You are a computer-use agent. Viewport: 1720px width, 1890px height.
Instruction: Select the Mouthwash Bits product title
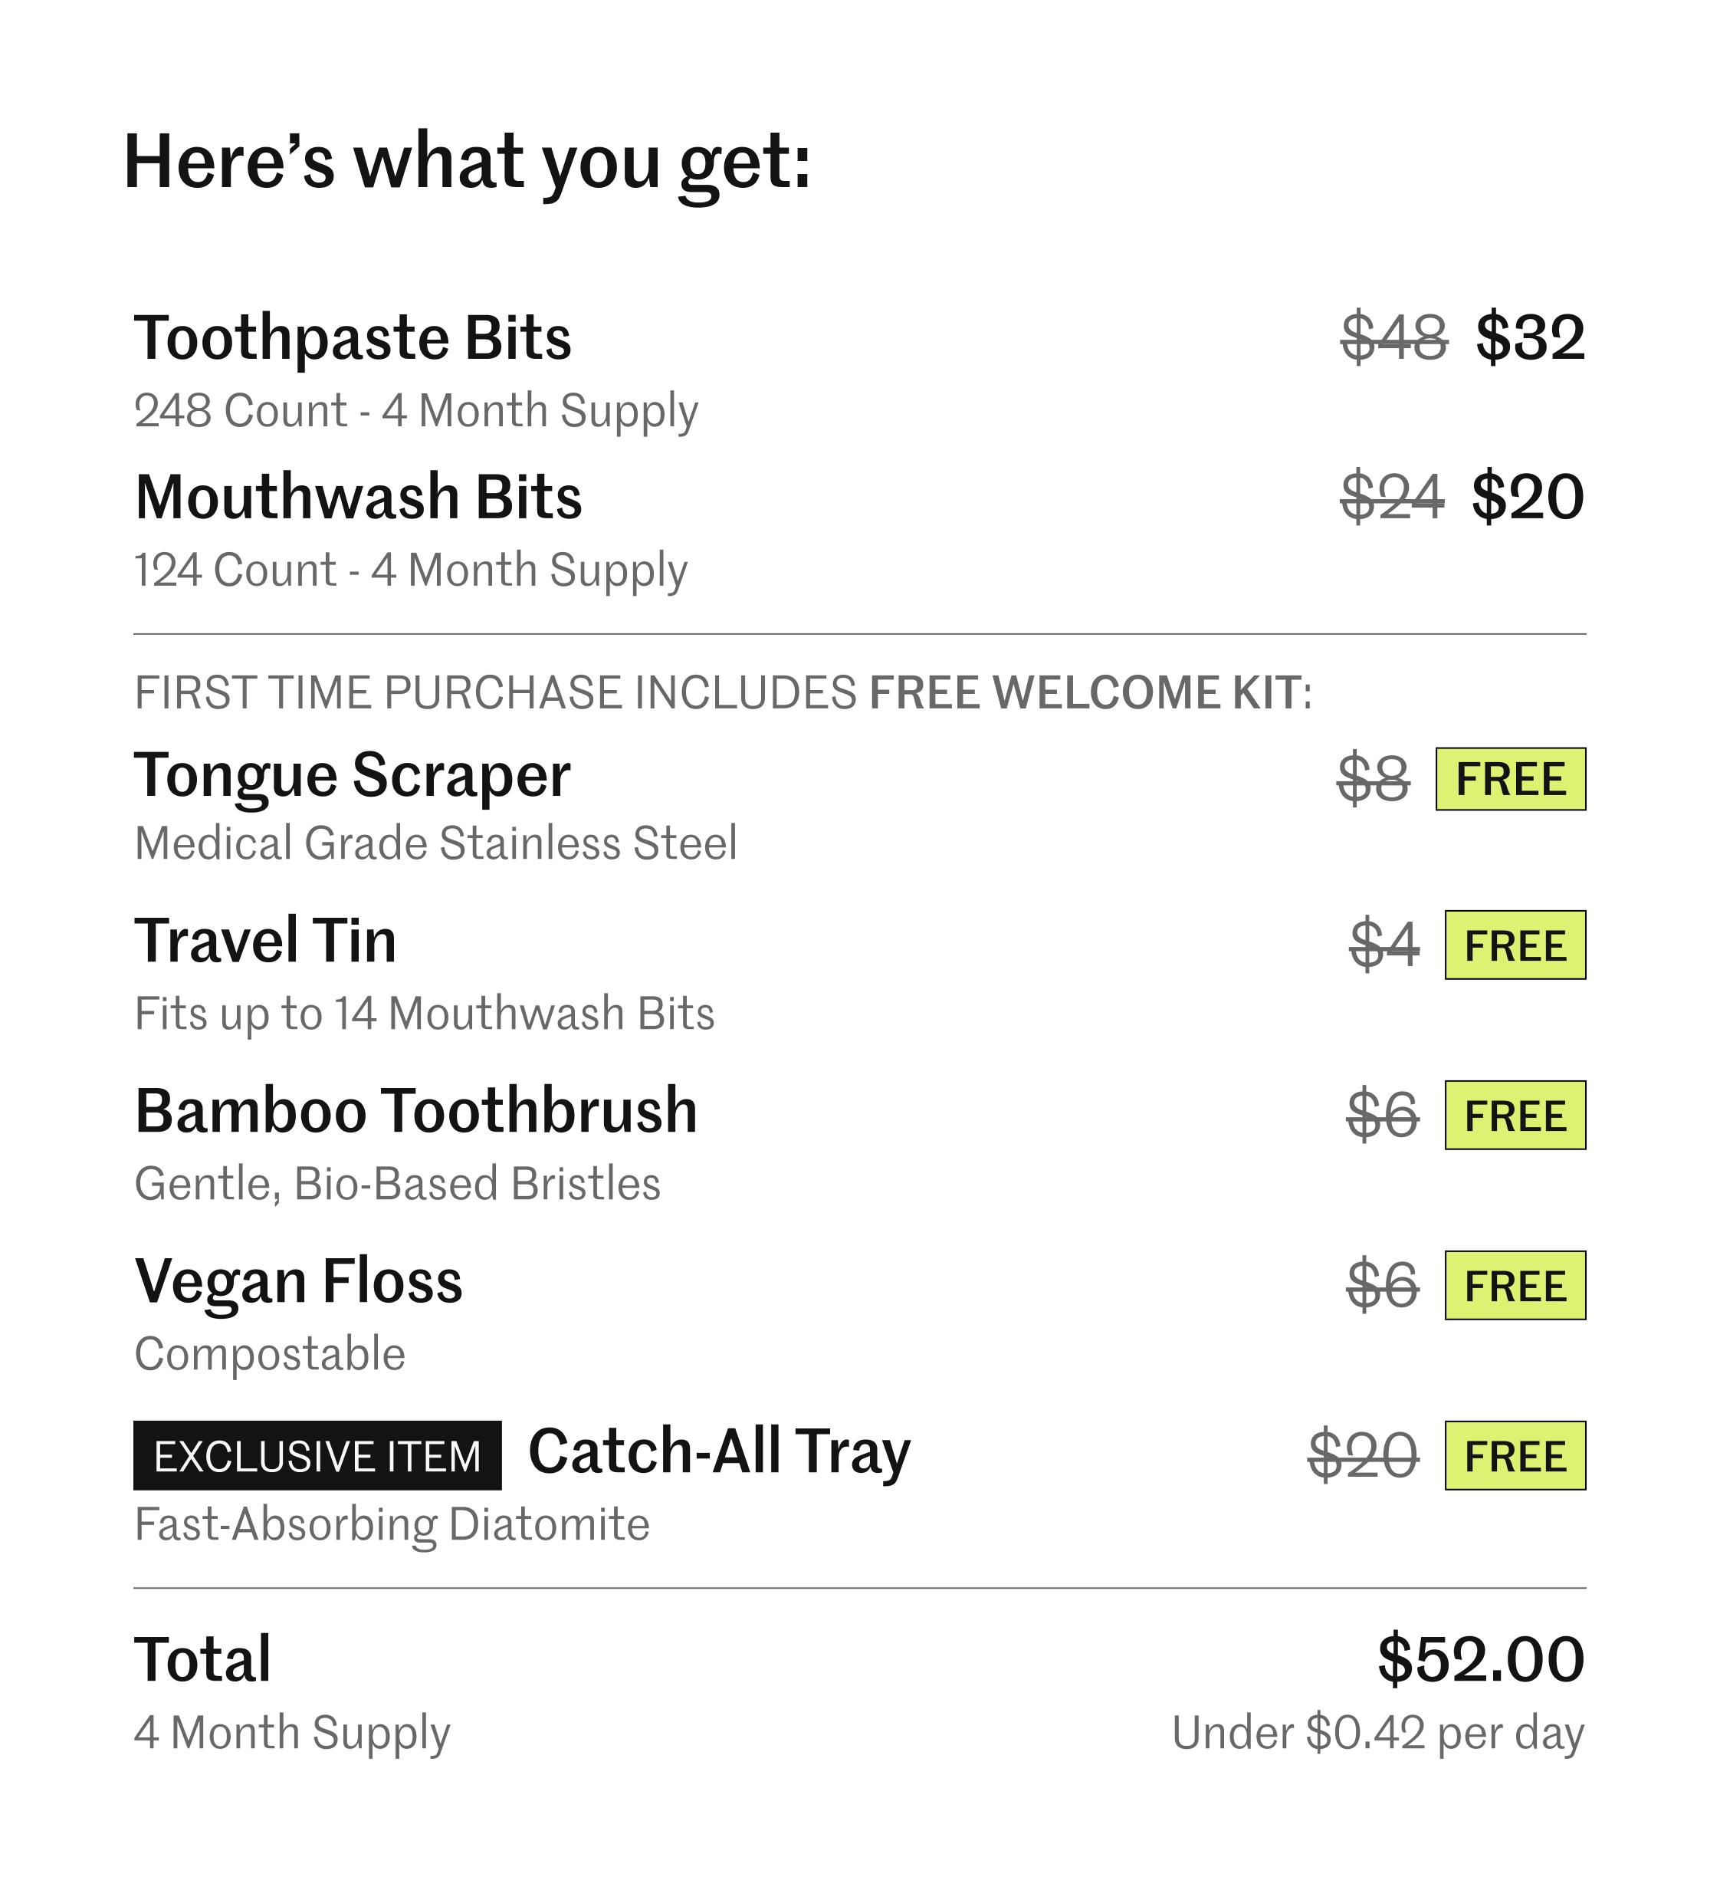pos(358,497)
